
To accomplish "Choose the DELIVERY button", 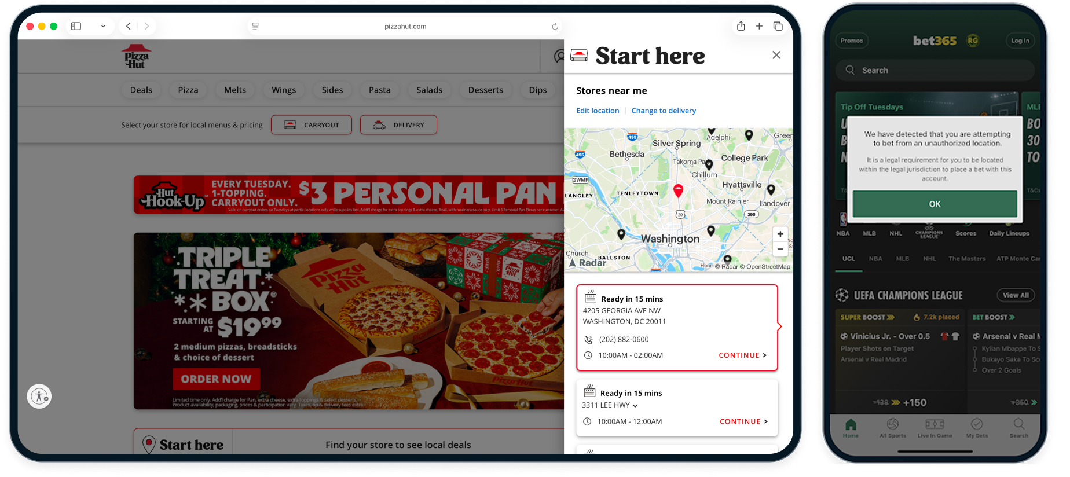I will tap(398, 124).
